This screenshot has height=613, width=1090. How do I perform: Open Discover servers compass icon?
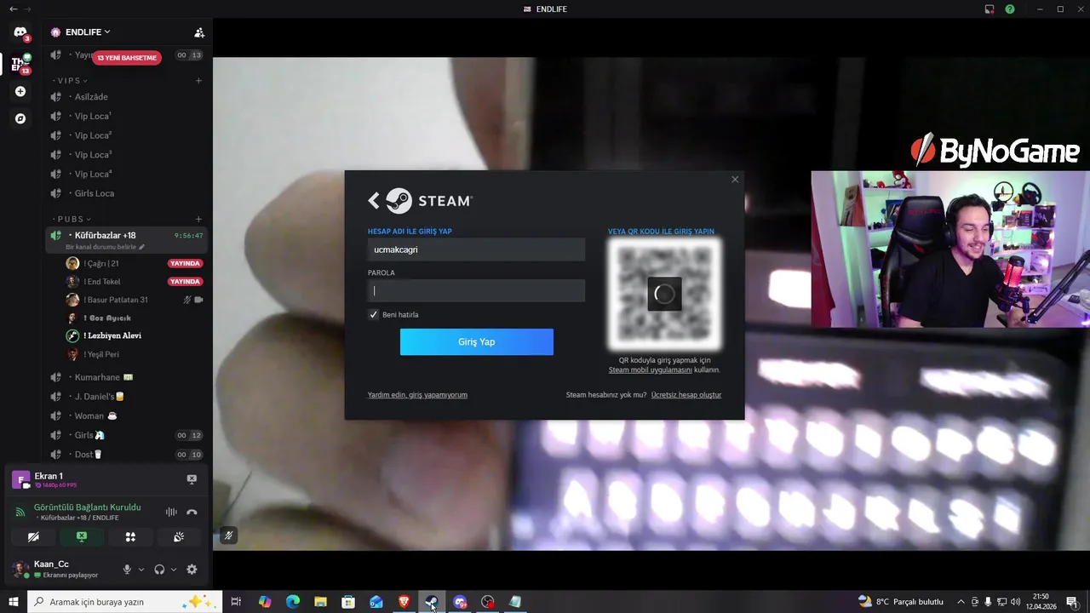pos(20,118)
